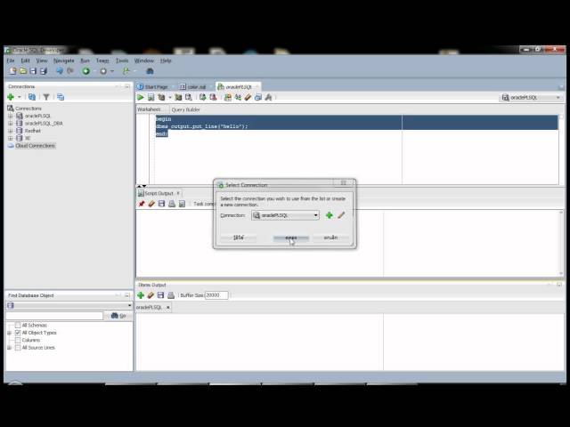Viewport: 570px width, 427px height.
Task: Click the Clear eraser icon in worksheet toolbar
Action: tap(248, 97)
